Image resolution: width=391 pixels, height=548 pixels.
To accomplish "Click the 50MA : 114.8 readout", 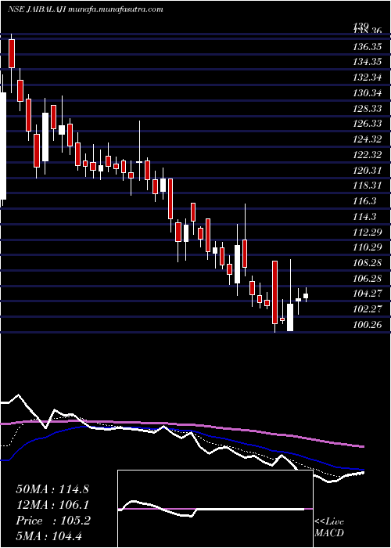I will coord(52,489).
